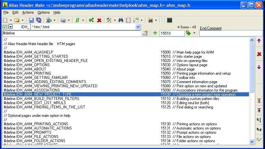Open dropdown arrow next to Open folder icon
265x149 pixels.
22,20
